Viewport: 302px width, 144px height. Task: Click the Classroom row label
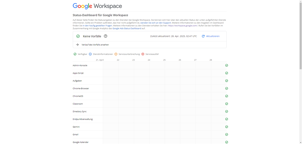click(x=78, y=104)
